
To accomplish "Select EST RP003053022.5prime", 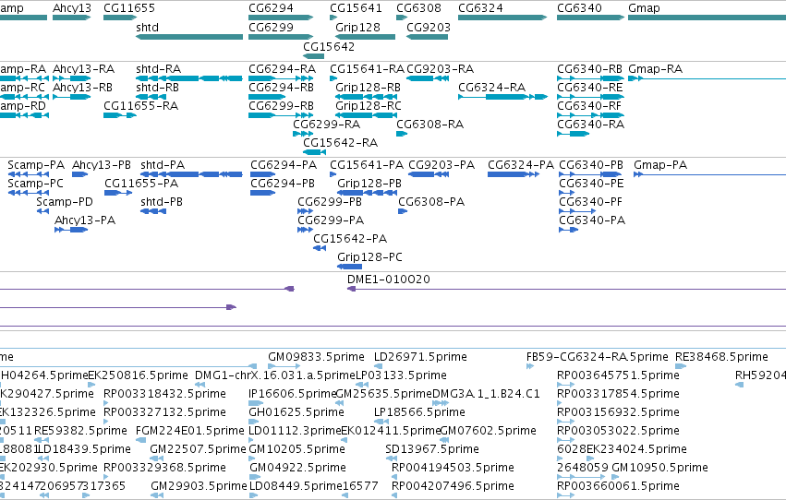I will click(618, 431).
